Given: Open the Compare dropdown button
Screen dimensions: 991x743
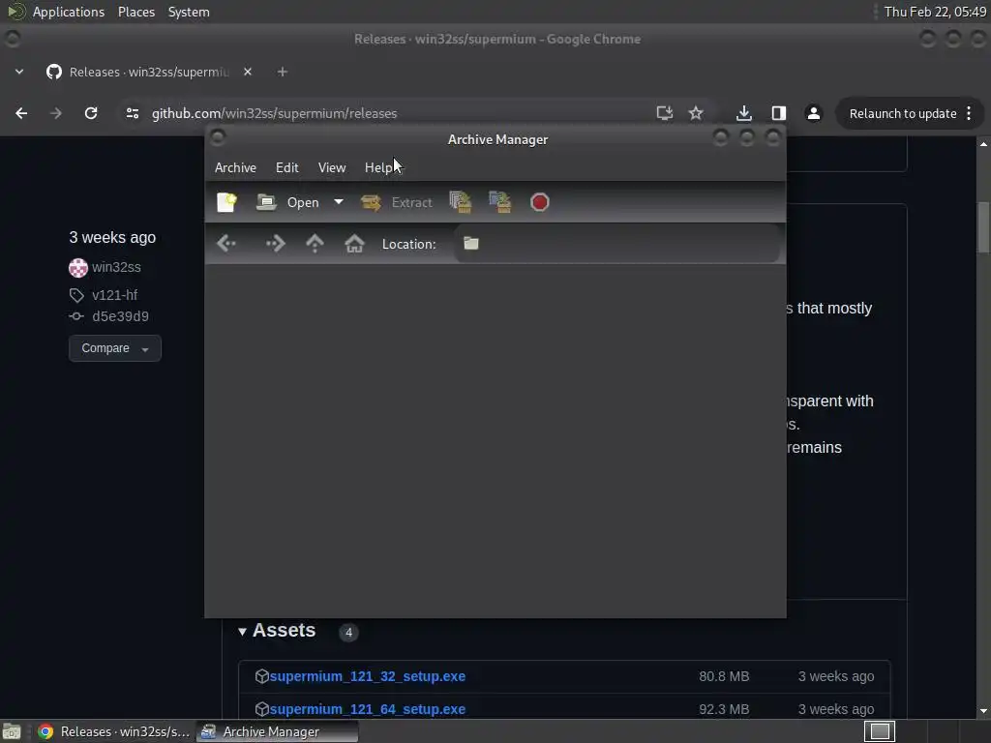Looking at the screenshot, I should click(x=115, y=348).
